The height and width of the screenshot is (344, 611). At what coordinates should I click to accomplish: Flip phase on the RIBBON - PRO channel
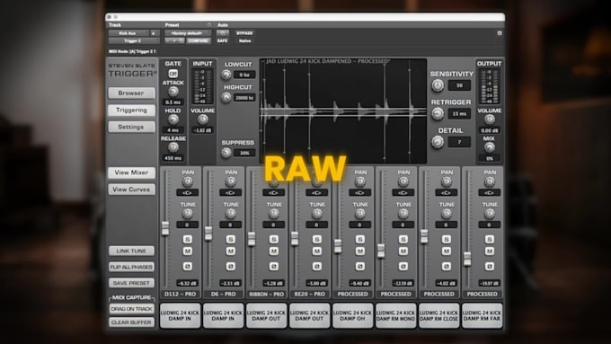tap(274, 267)
